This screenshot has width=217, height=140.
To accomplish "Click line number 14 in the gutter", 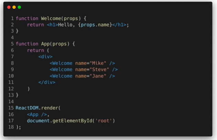I will [x=11, y=101].
